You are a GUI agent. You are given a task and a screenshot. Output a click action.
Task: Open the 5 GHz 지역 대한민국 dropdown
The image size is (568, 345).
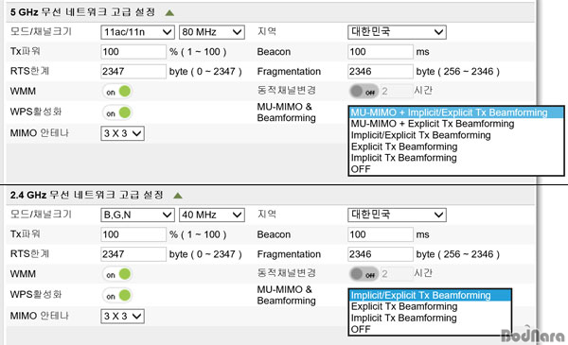397,32
